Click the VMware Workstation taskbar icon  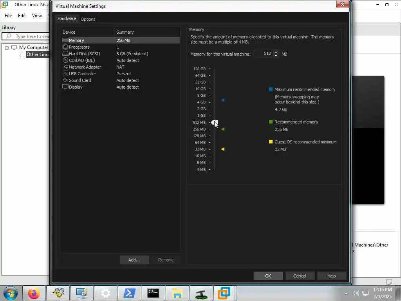coord(224,293)
